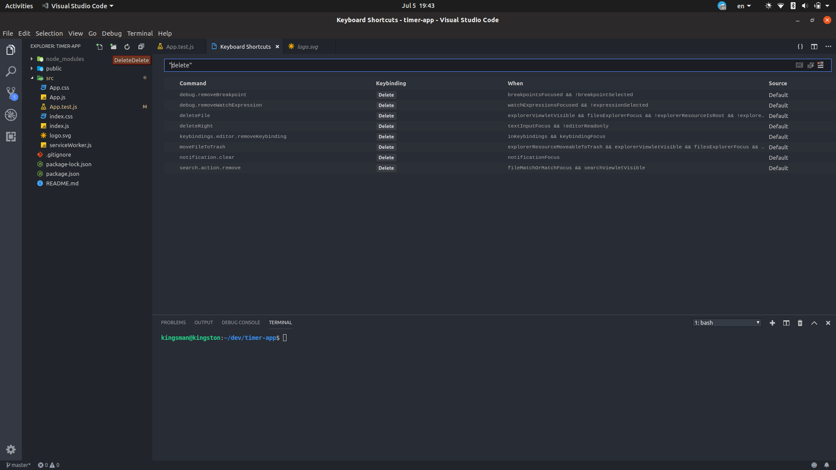Switch to the App.test.js tab
The width and height of the screenshot is (836, 470).
click(180, 47)
